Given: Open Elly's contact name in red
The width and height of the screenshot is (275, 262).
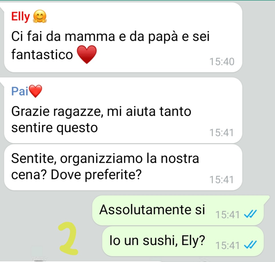Looking at the screenshot, I should coord(21,17).
